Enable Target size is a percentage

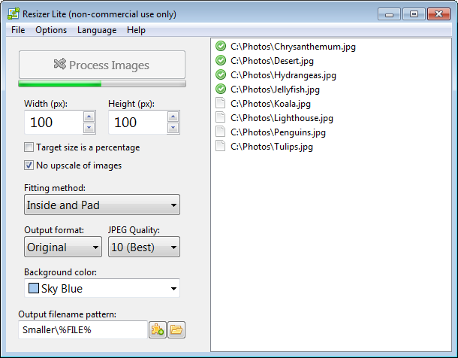[x=29, y=147]
